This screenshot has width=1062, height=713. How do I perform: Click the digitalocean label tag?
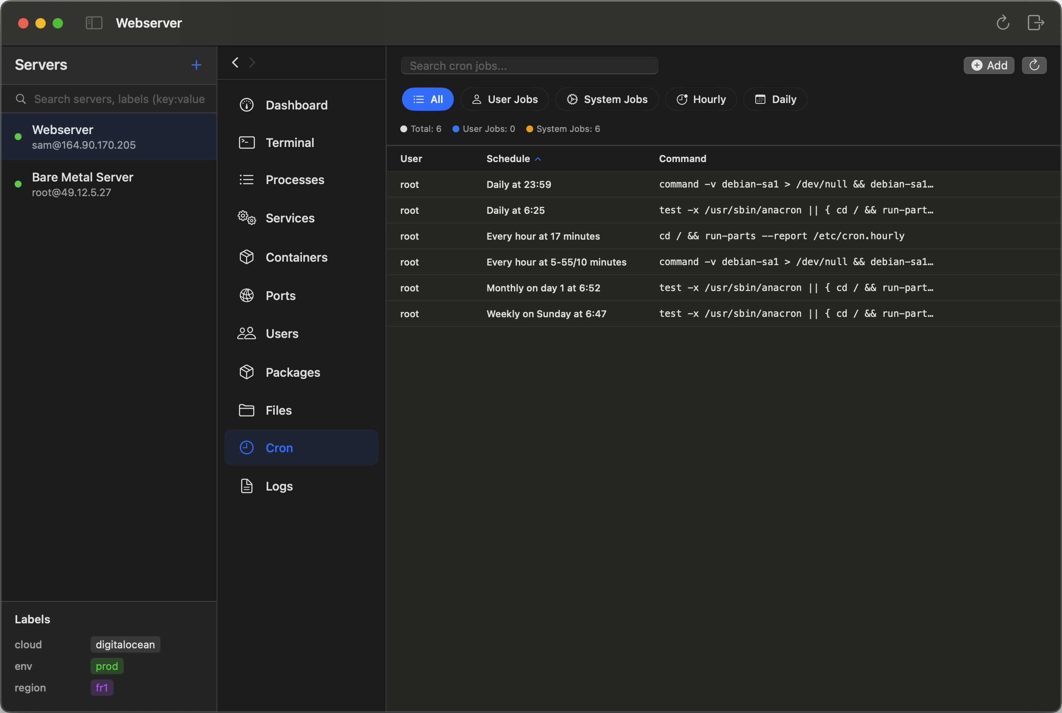coord(125,644)
